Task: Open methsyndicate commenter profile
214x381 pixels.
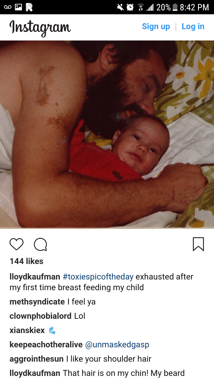Action: 37,302
